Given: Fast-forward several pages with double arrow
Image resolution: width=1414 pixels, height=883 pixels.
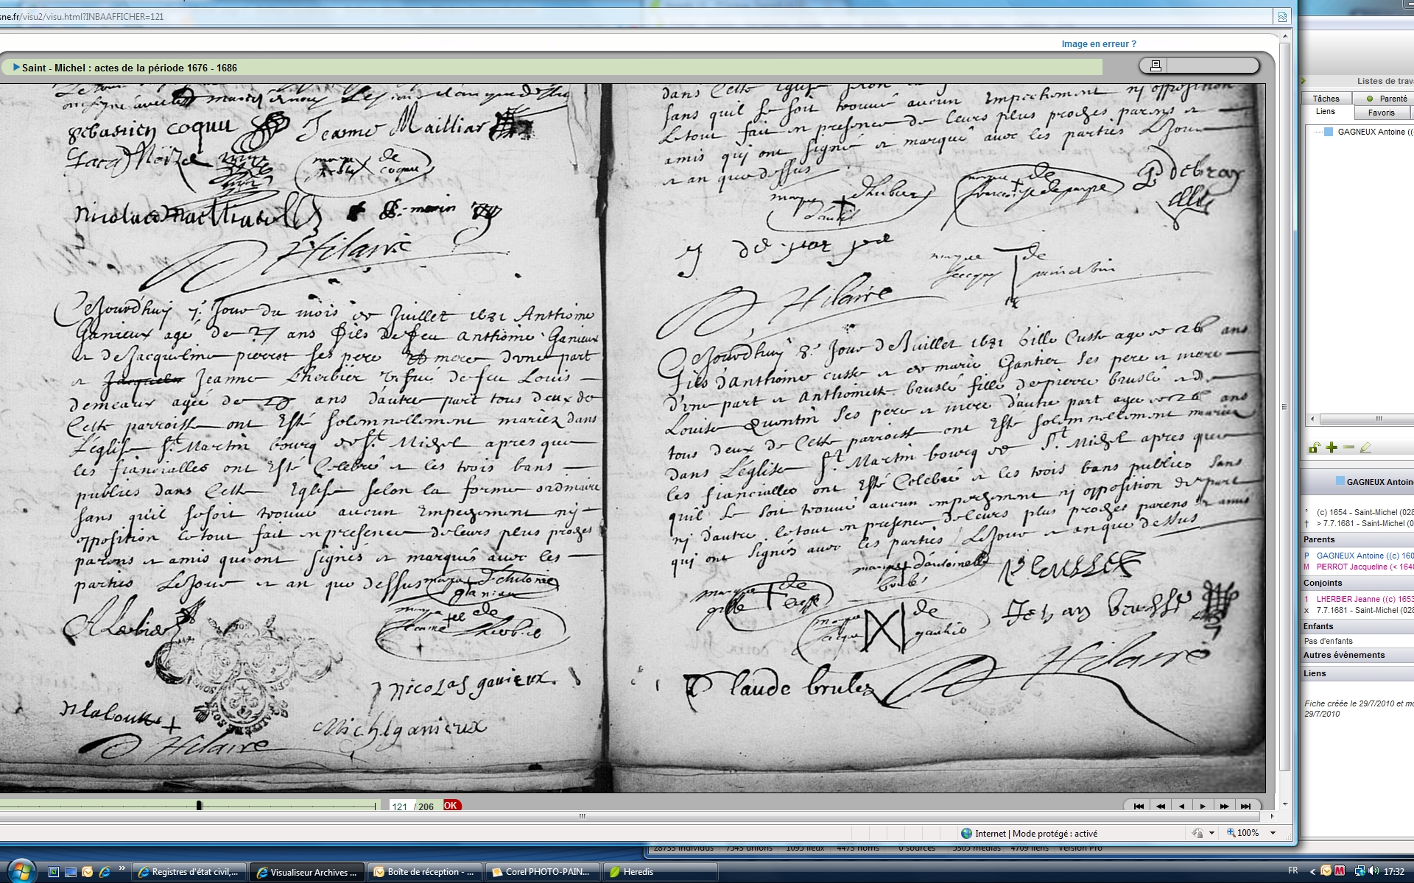Looking at the screenshot, I should [x=1224, y=806].
